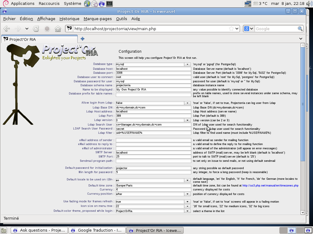Image resolution: width=313 pixels, height=234 pixels.
Task: Click the search magnifier icon
Action: click(300, 29)
